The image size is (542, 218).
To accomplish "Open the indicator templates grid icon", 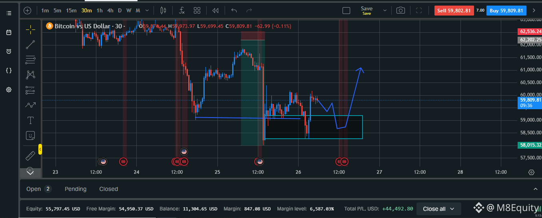I will pyautogui.click(x=197, y=10).
